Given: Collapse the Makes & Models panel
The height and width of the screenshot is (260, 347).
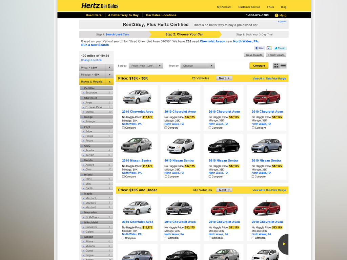Looking at the screenshot, I should tap(109, 82).
